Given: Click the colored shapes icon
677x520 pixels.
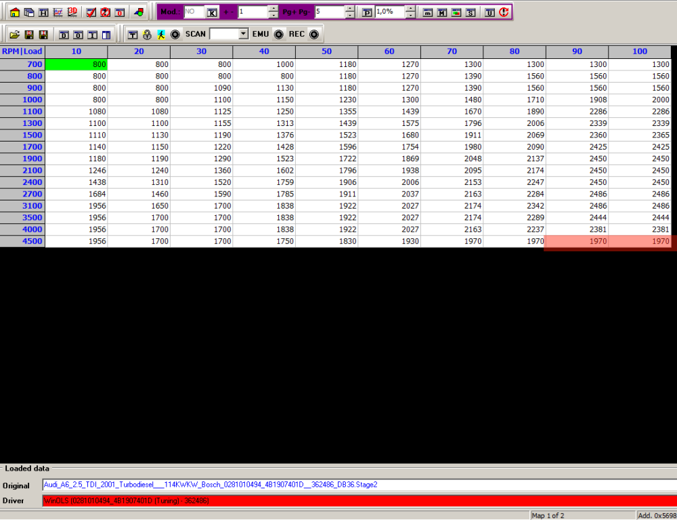Looking at the screenshot, I should 139,12.
